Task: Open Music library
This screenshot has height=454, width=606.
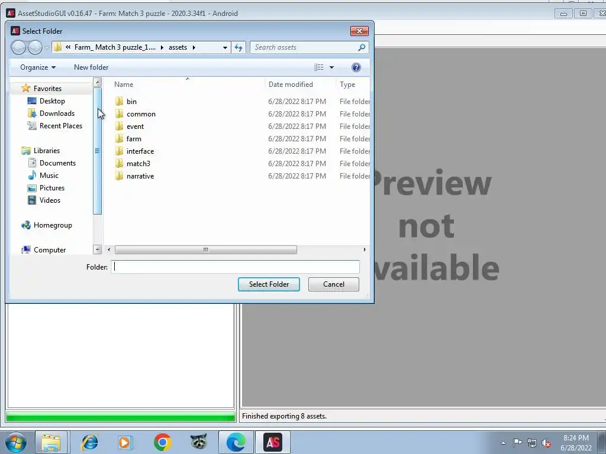Action: tap(49, 175)
